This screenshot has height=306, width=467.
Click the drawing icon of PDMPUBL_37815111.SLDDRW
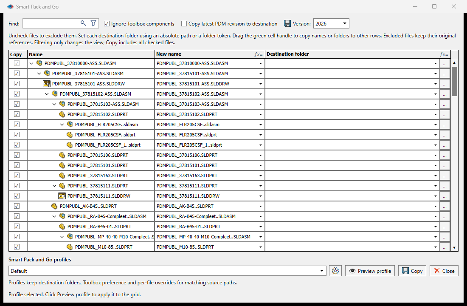[62, 195]
